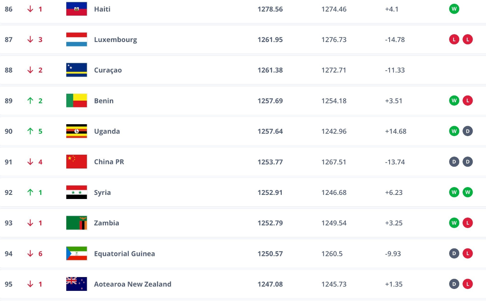Click the Equatorial Guinea flag icon
This screenshot has height=302, width=486.
pos(76,254)
